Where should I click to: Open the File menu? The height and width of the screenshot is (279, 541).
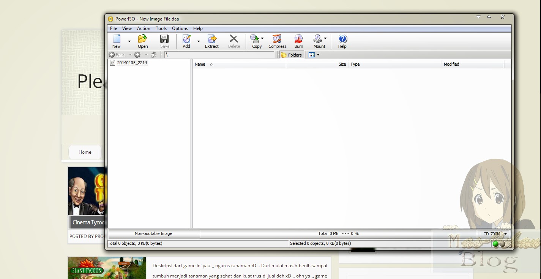click(114, 28)
